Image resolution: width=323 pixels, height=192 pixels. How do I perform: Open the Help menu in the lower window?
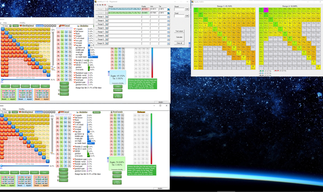(4, 109)
